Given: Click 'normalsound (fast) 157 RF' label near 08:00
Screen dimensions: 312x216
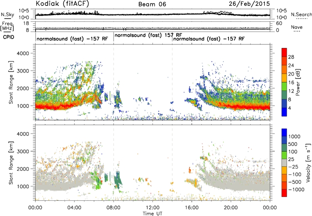Looking at the screenshot, I should 148,35.
